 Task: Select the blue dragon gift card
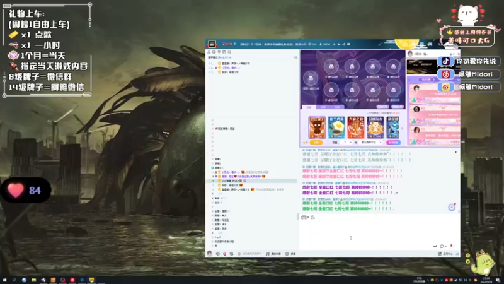tap(392, 128)
